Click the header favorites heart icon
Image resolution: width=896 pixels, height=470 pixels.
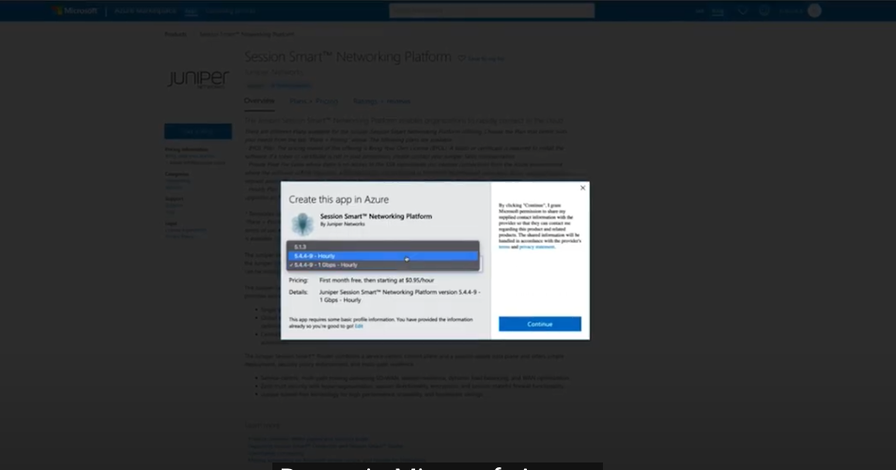[x=742, y=11]
